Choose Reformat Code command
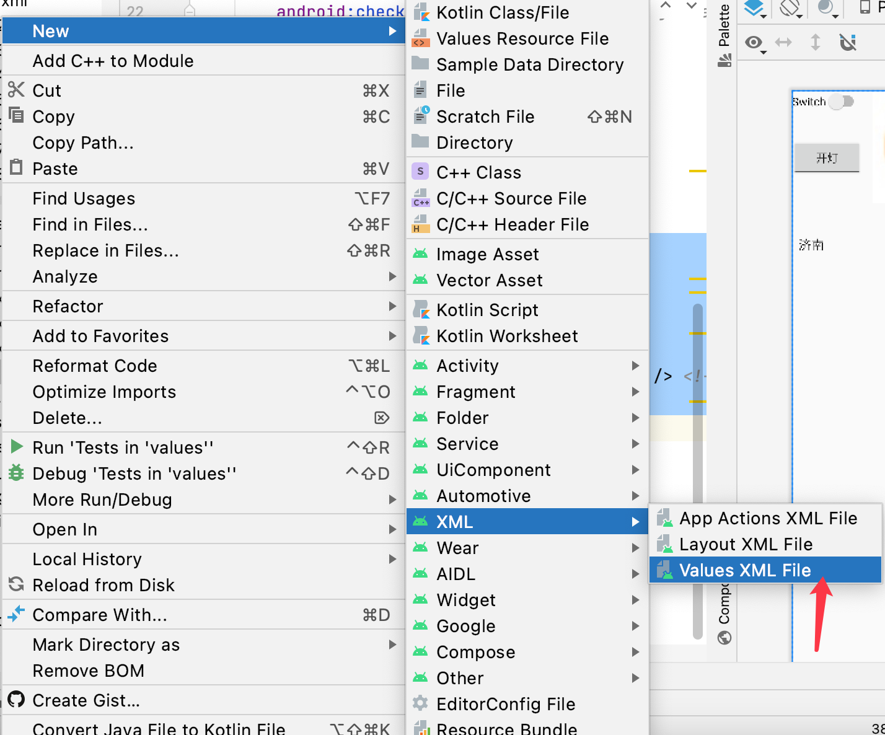This screenshot has width=885, height=735. point(203,366)
